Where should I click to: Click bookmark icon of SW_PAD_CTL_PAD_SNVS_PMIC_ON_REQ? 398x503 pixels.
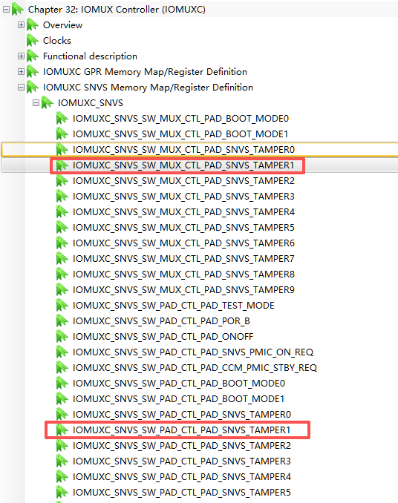pyautogui.click(x=62, y=352)
